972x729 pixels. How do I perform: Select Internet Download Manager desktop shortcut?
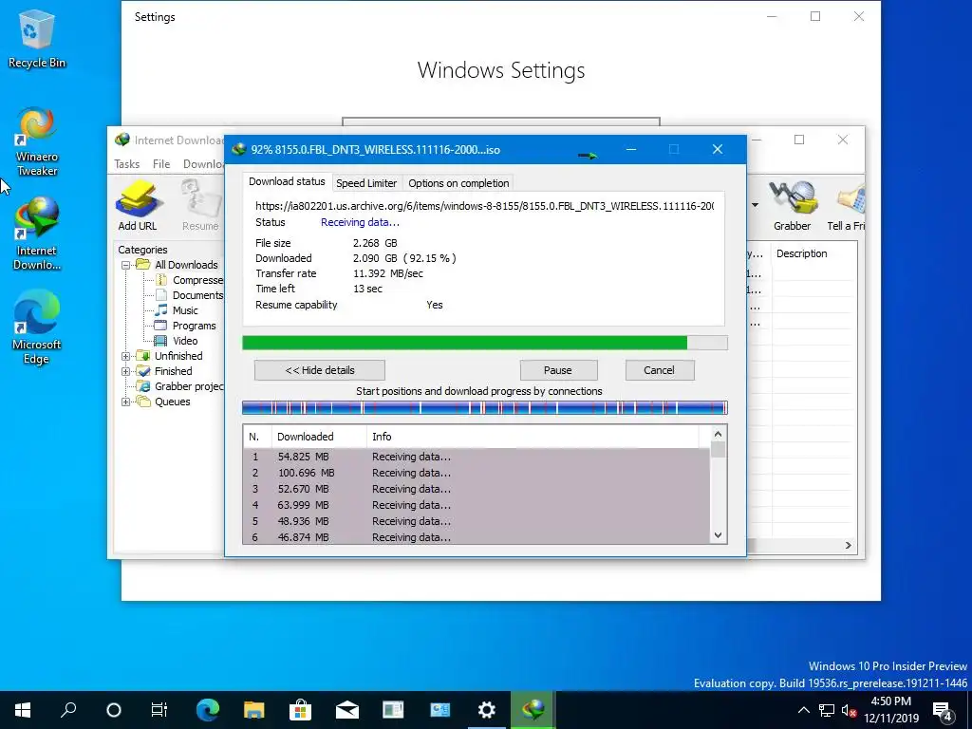pyautogui.click(x=37, y=234)
